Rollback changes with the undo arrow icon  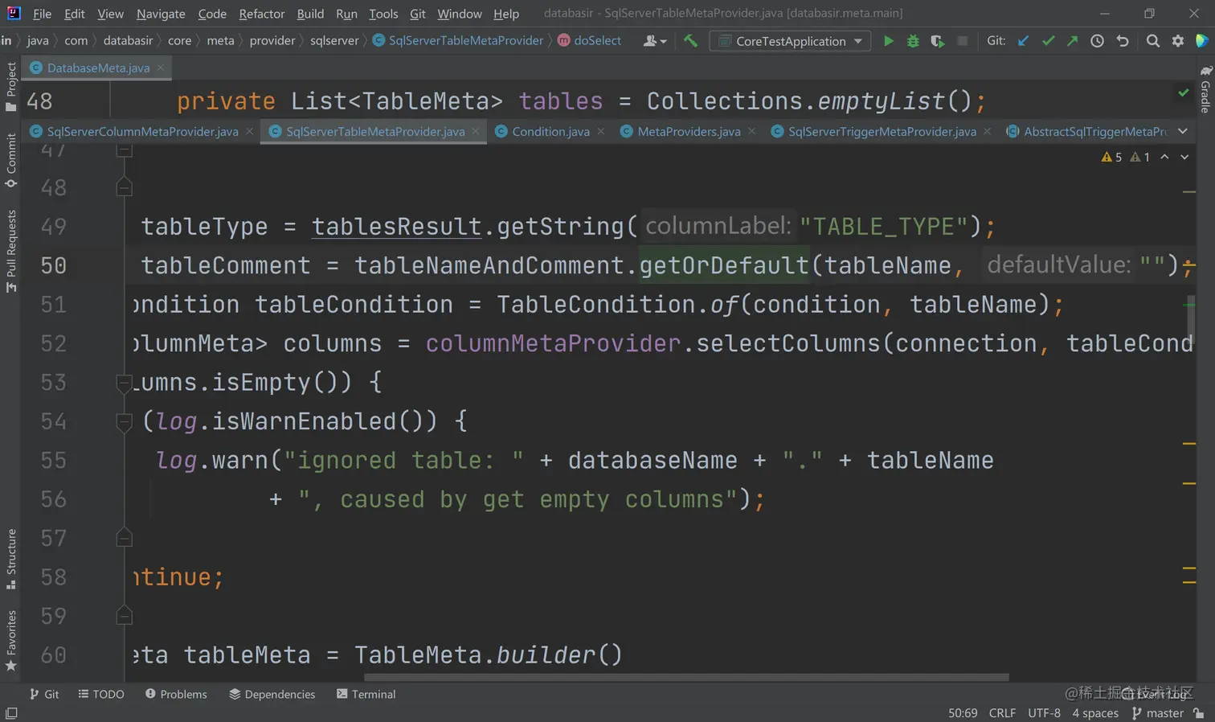coord(1123,41)
